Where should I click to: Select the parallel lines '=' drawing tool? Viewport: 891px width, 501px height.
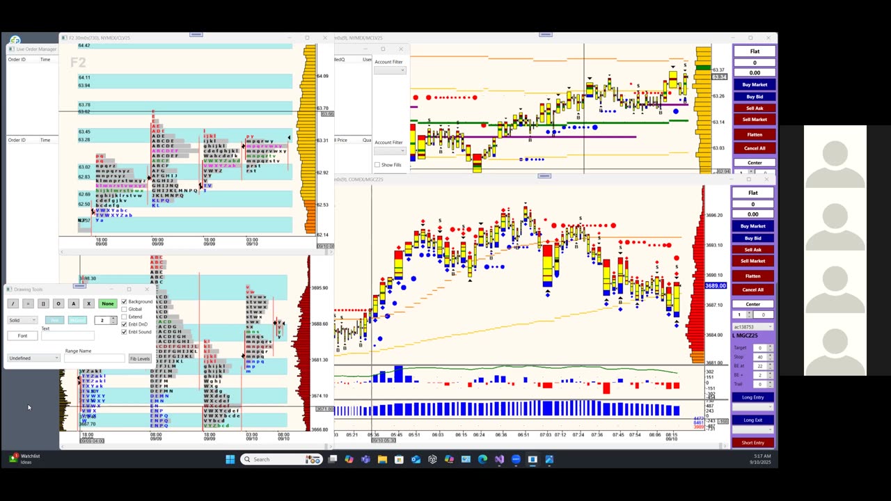[28, 303]
